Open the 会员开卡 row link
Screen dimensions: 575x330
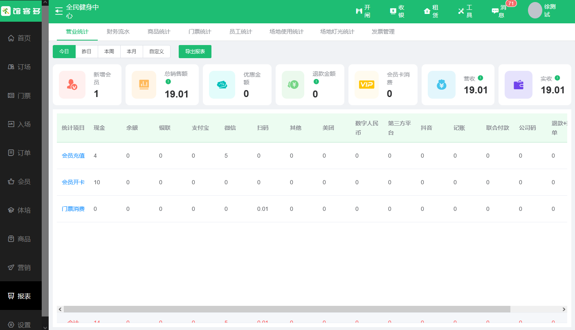[x=73, y=182]
